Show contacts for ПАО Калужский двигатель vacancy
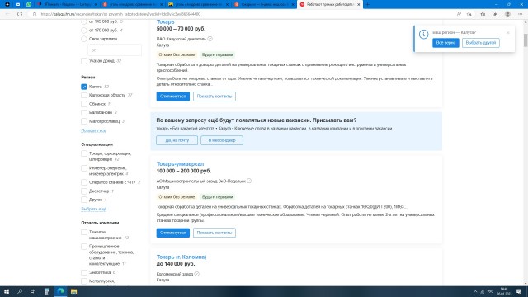The height and width of the screenshot is (297, 528). pos(214,97)
